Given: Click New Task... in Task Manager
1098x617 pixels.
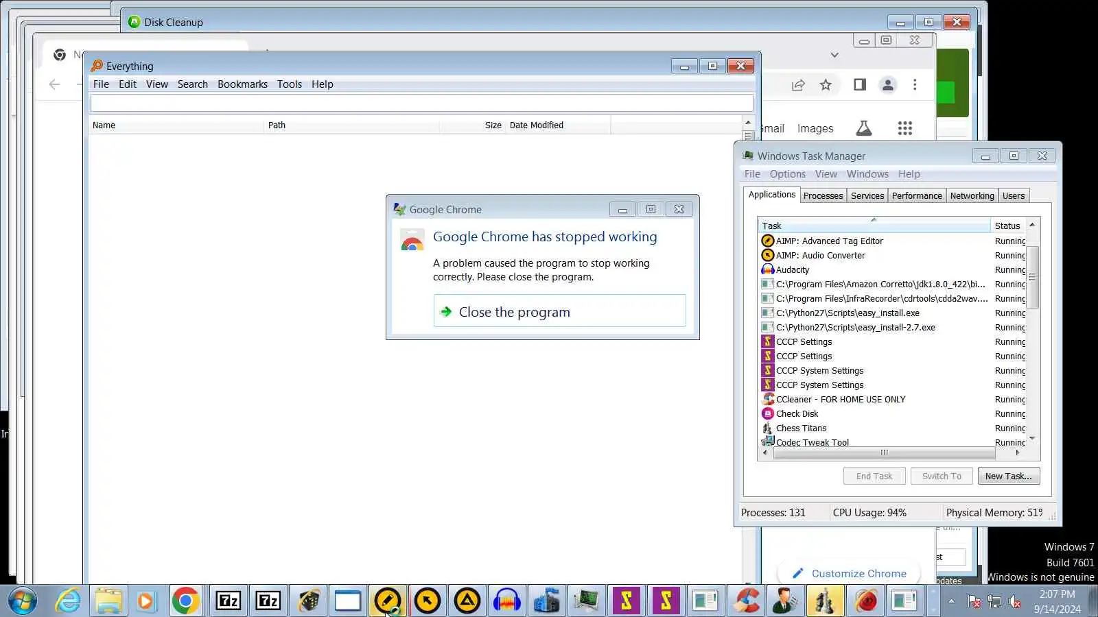Looking at the screenshot, I should pyautogui.click(x=1008, y=476).
